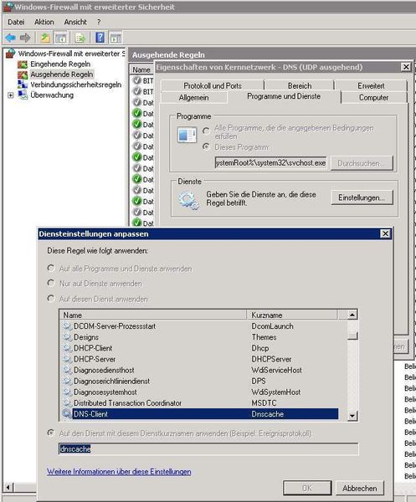The width and height of the screenshot is (416, 502).
Task: Select 'Auf den Dienst mit diesem Dienstkurznamen' option
Action: pos(50,433)
